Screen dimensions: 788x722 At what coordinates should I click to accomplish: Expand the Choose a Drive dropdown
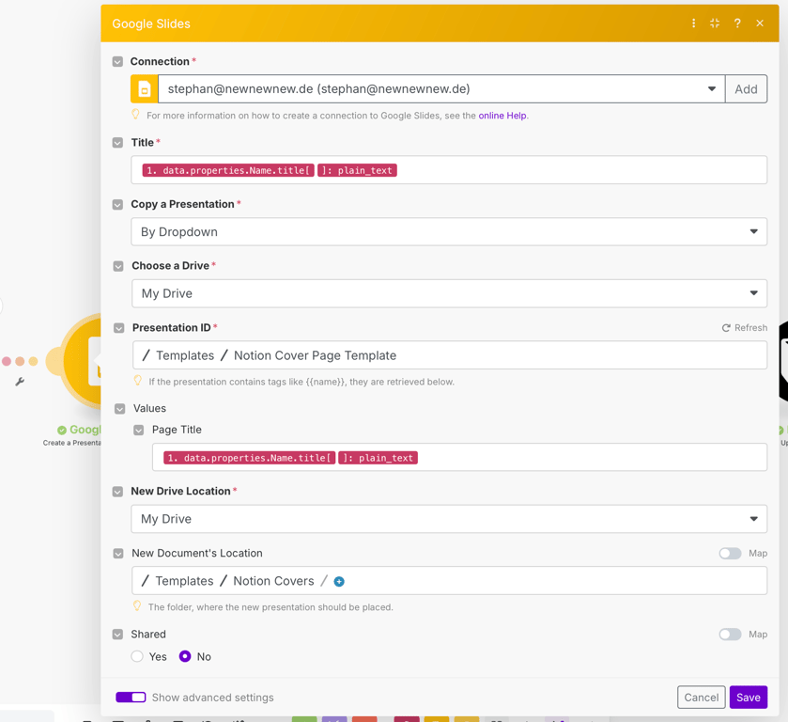449,293
